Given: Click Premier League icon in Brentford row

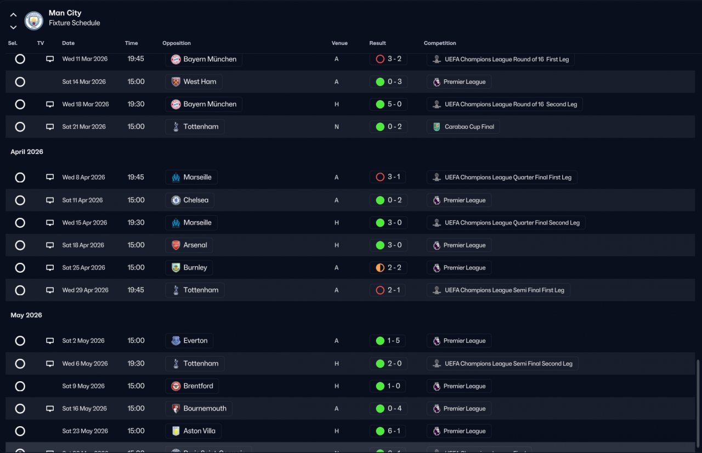Looking at the screenshot, I should coord(437,386).
